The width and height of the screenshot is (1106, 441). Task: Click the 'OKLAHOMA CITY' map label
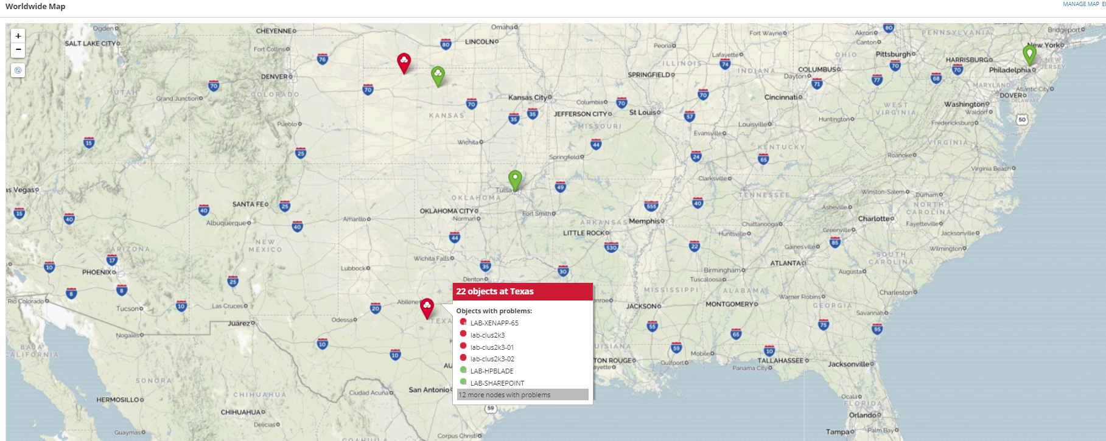pos(447,211)
